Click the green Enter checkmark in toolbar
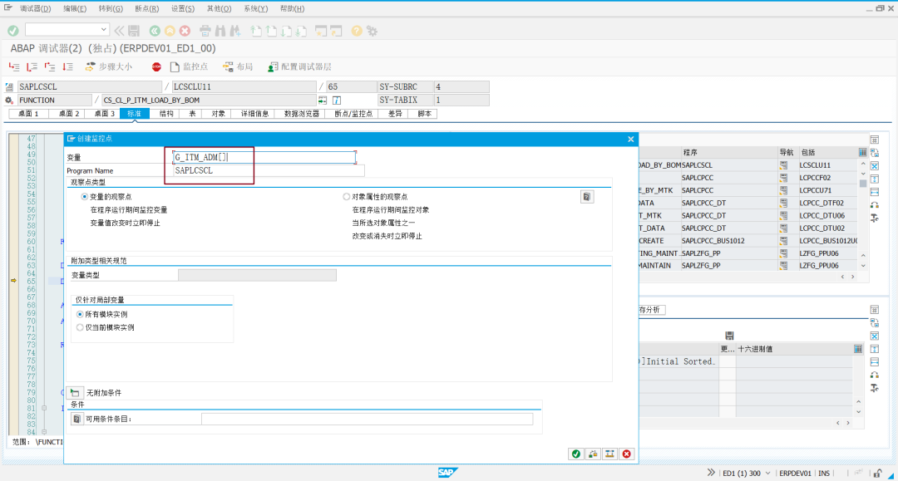Image resolution: width=898 pixels, height=481 pixels. pyautogui.click(x=13, y=31)
